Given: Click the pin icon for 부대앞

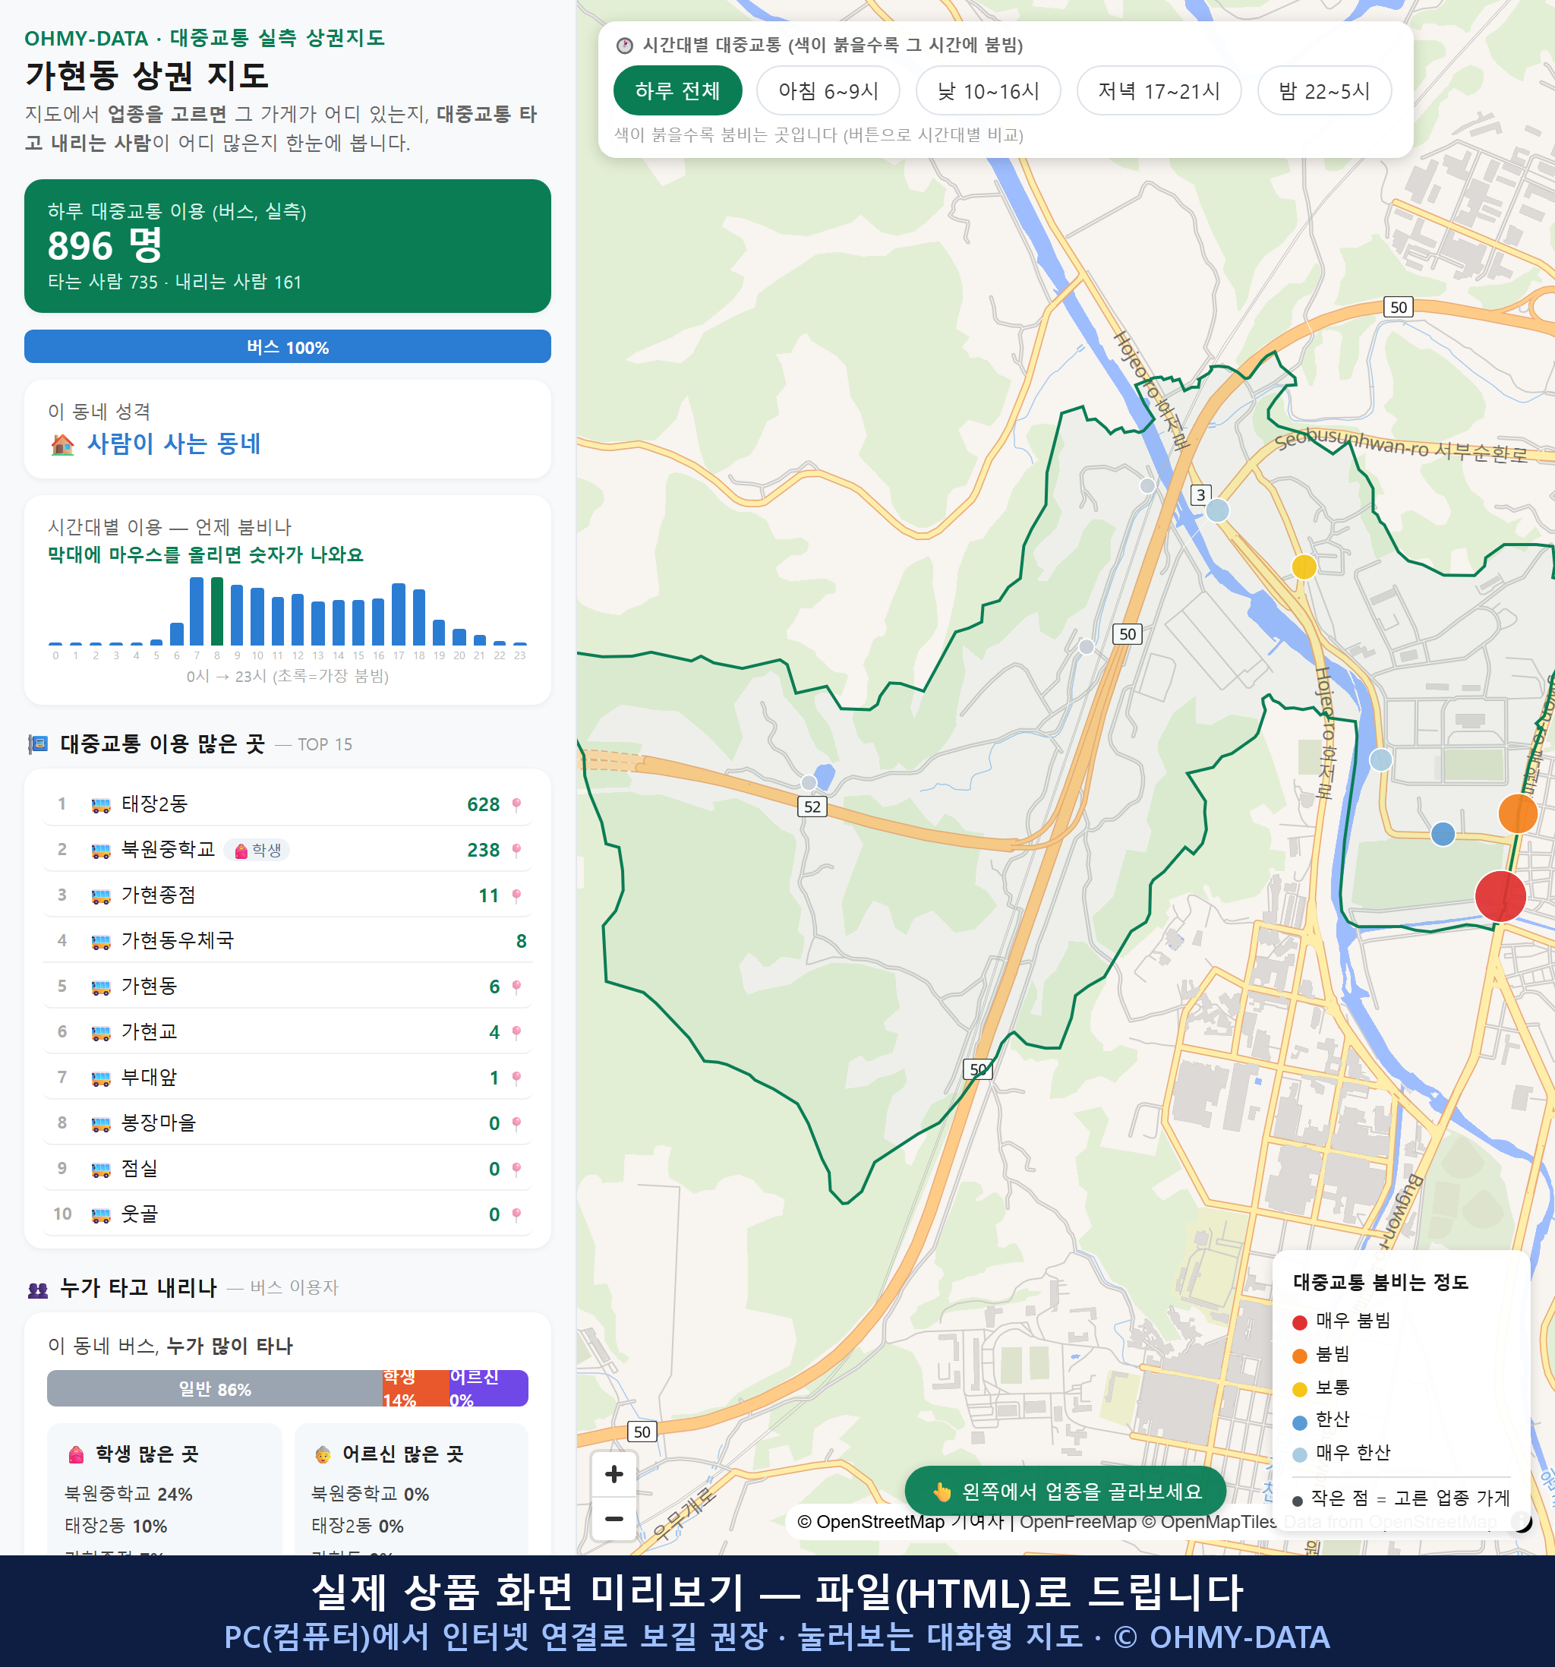Looking at the screenshot, I should (516, 1078).
